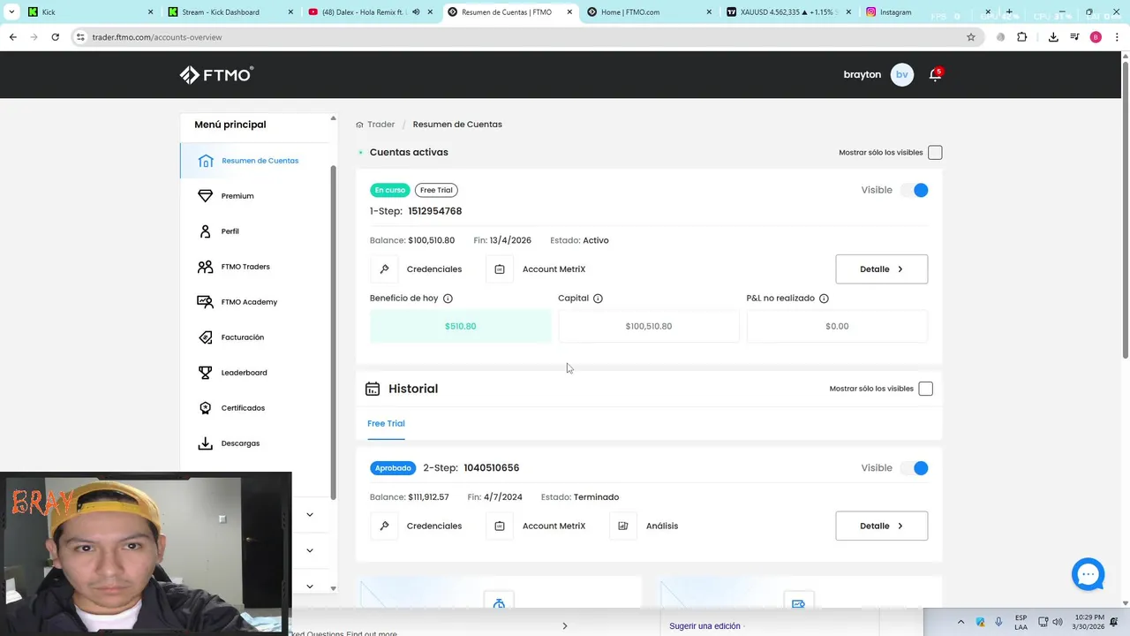Open FTMO Traders group icon

point(206,267)
